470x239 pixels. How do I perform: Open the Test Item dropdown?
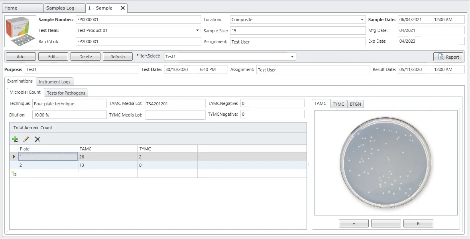coord(198,30)
